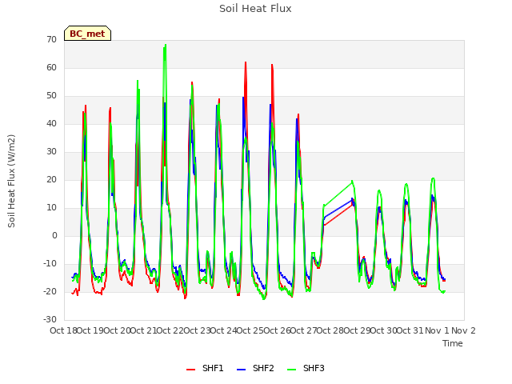Image resolution: width=512 pixels, height=384 pixels.
Task: Click the 70 y-axis tick label
Action: 51,39
